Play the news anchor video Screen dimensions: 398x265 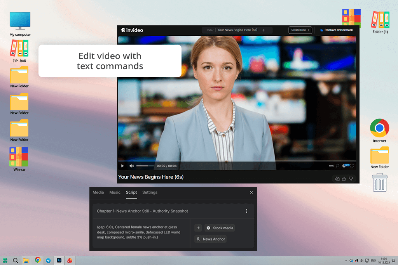pyautogui.click(x=122, y=166)
